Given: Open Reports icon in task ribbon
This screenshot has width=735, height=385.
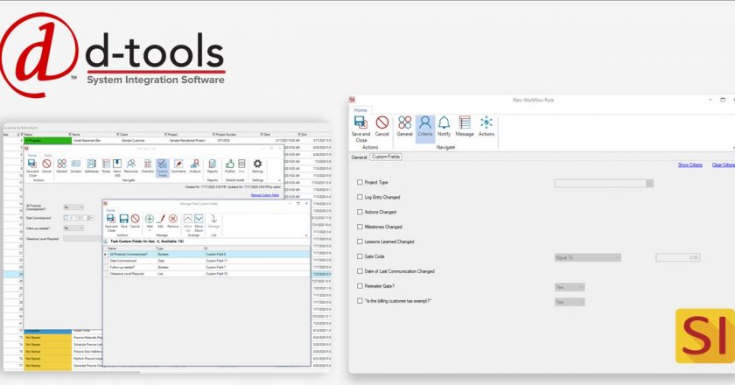Looking at the screenshot, I should pyautogui.click(x=213, y=166).
